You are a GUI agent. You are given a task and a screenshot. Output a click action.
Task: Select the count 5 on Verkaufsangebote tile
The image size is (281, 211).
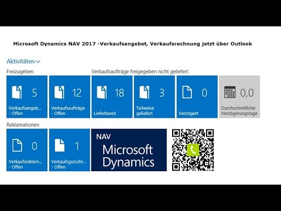click(35, 93)
